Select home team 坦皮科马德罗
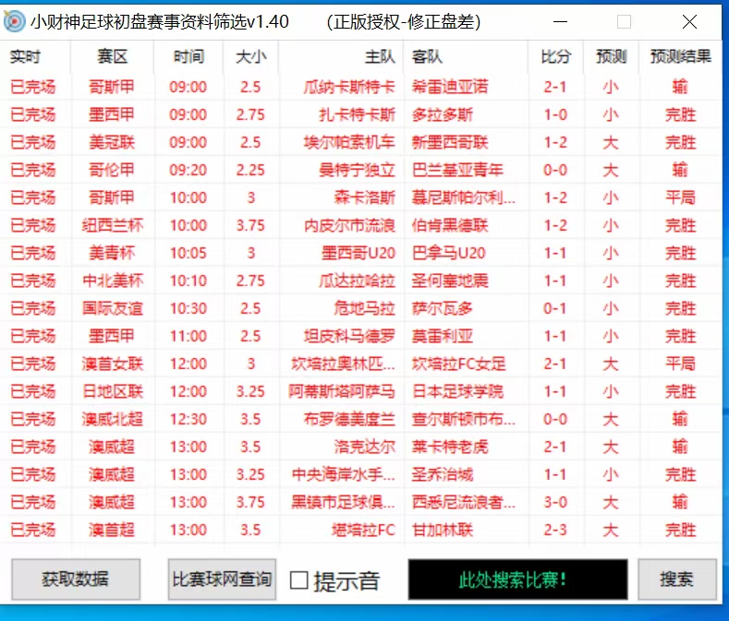The image size is (729, 621). pyautogui.click(x=349, y=336)
